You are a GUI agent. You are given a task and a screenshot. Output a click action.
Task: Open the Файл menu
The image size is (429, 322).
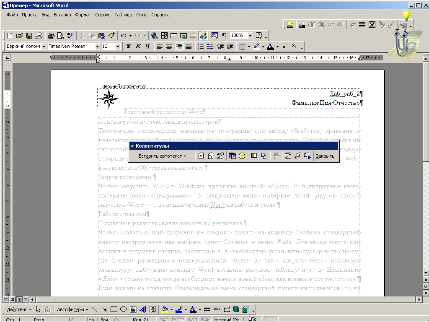[12, 15]
